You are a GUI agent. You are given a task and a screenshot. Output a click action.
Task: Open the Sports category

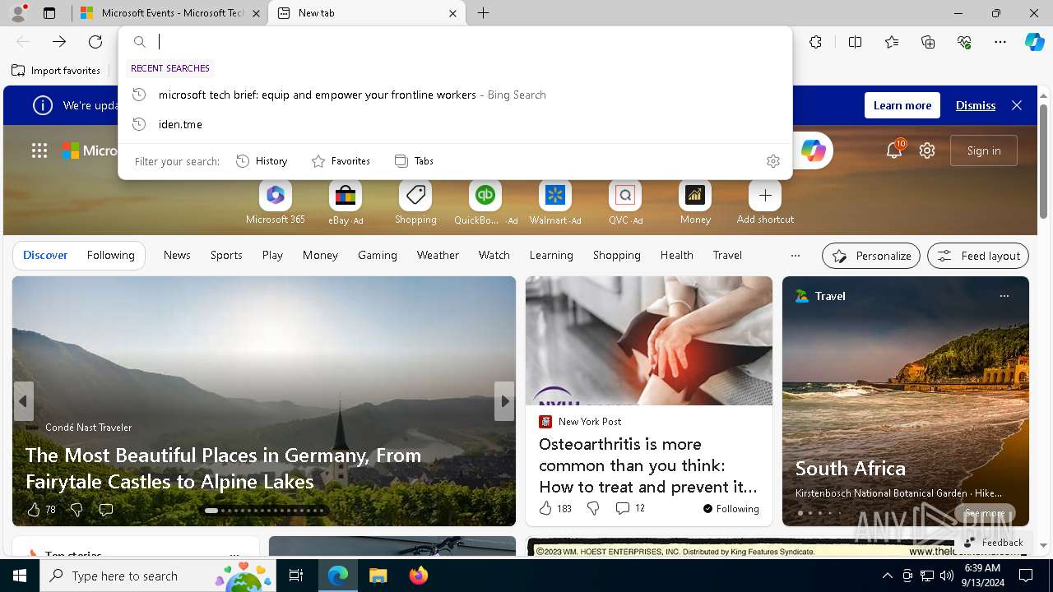[x=226, y=255]
